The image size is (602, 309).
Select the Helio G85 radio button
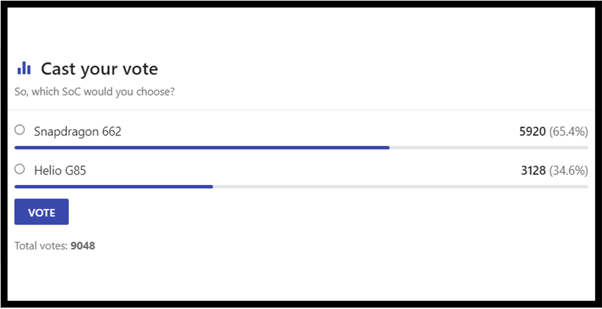point(20,169)
